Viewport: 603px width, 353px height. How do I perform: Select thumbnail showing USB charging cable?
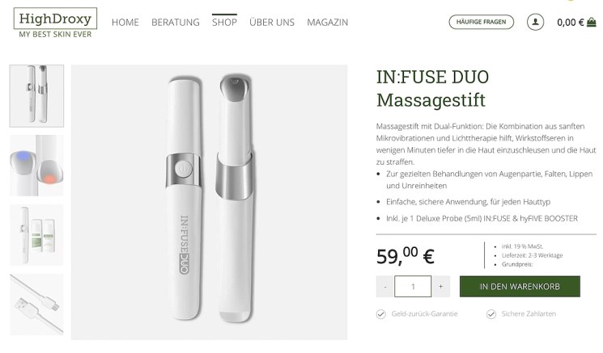pos(36,305)
